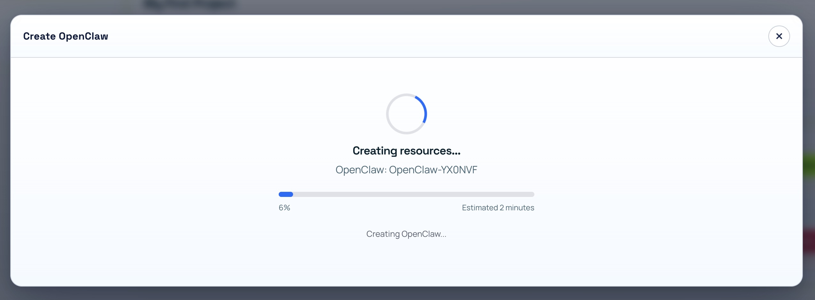Click the 6% progress label

click(284, 208)
